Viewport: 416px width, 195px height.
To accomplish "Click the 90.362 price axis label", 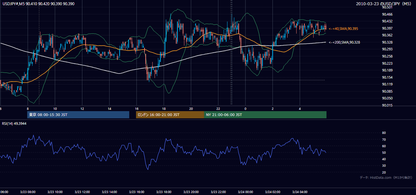I will [x=387, y=35].
